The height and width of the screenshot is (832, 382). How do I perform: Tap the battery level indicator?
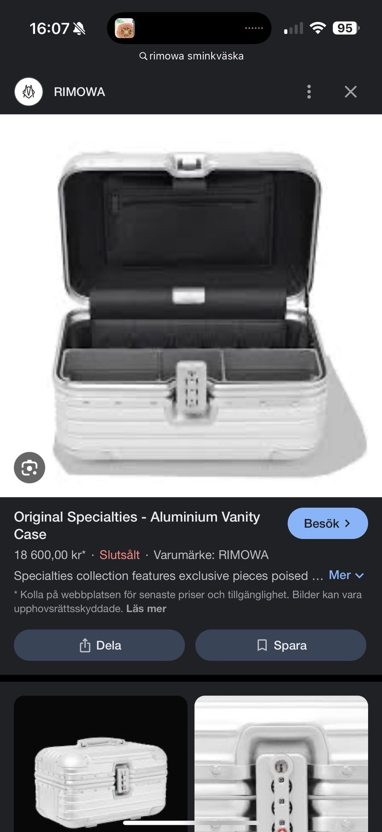(x=346, y=28)
